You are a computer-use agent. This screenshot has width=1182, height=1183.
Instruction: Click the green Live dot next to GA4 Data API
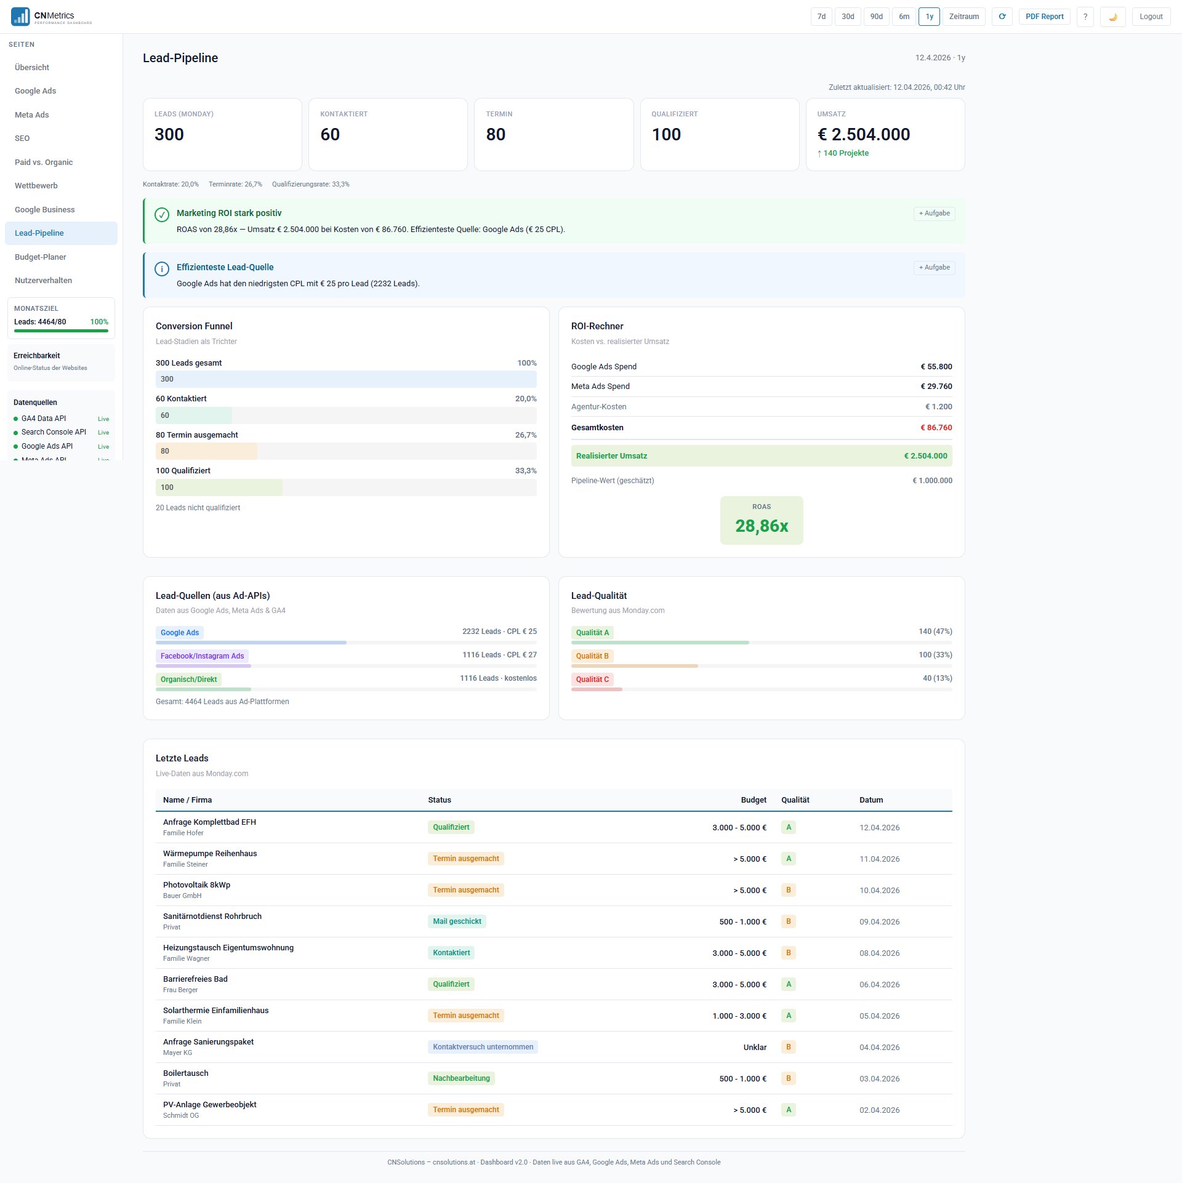17,419
